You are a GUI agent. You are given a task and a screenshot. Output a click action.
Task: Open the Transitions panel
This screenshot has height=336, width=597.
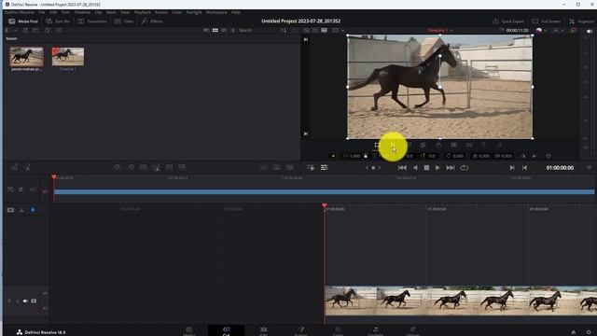coord(92,21)
